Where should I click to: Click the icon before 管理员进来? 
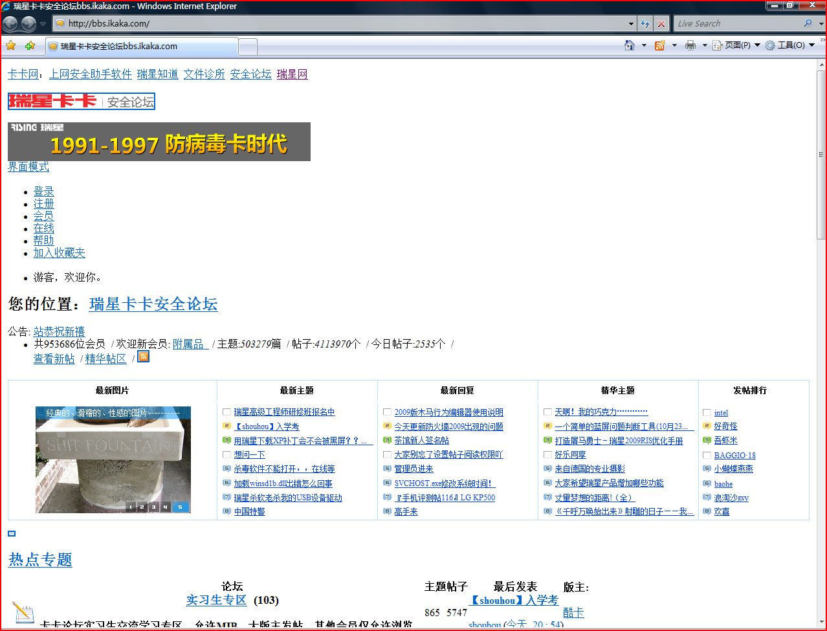click(387, 469)
